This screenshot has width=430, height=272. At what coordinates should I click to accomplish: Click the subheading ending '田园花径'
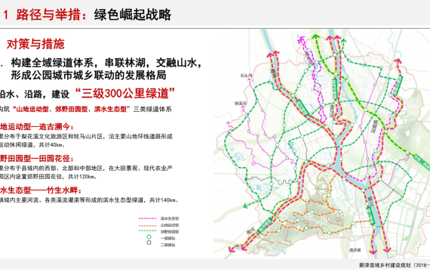tap(37, 159)
